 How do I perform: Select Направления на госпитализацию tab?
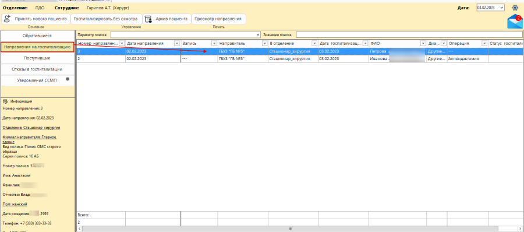pyautogui.click(x=37, y=47)
